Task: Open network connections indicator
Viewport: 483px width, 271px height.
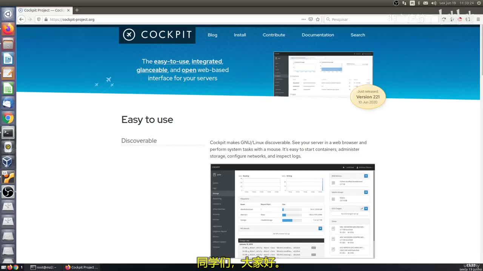Action: (405, 3)
